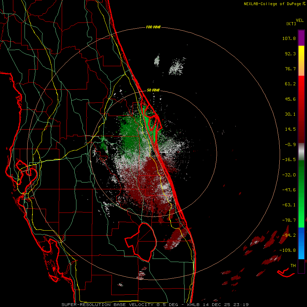Click the 100 NMI range ring label
The height and width of the screenshot is (307, 307).
tap(153, 27)
